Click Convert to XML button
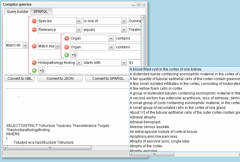The width and height of the screenshot is (240, 162). 20,79
